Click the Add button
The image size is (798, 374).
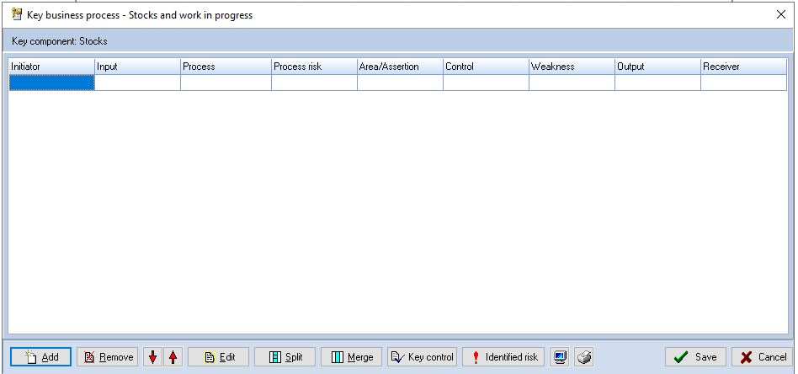click(40, 357)
